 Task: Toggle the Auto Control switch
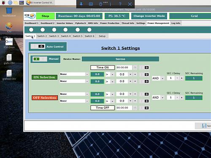click(x=38, y=46)
